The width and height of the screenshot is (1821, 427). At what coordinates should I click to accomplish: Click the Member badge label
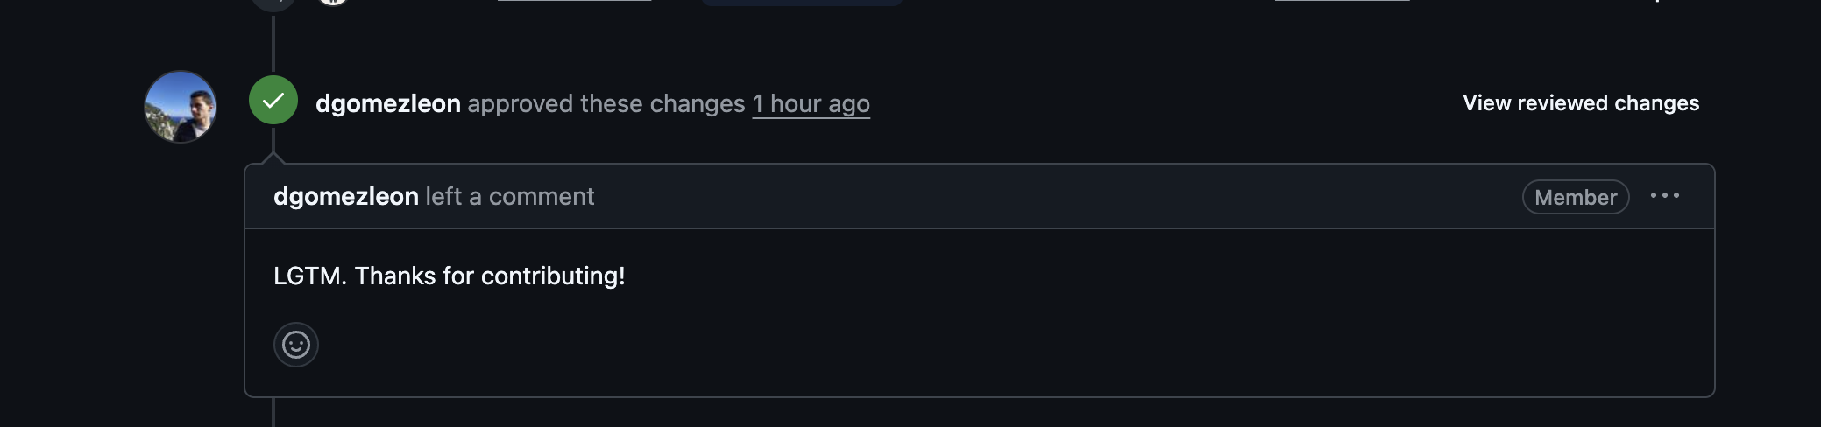(x=1576, y=197)
